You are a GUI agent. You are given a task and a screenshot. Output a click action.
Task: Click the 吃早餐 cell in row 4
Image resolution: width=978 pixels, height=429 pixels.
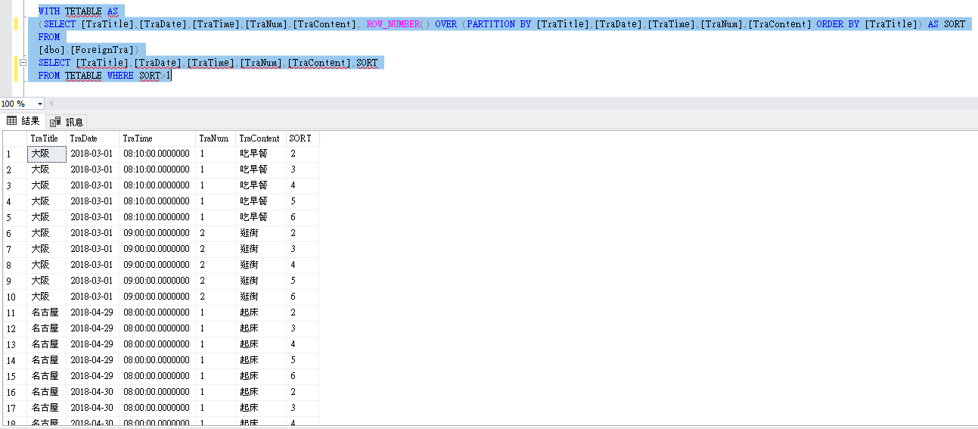coord(261,201)
